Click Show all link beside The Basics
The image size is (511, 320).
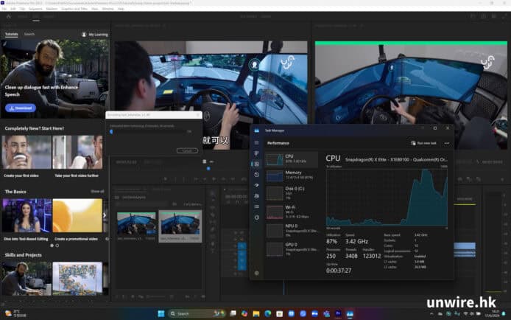pos(97,191)
